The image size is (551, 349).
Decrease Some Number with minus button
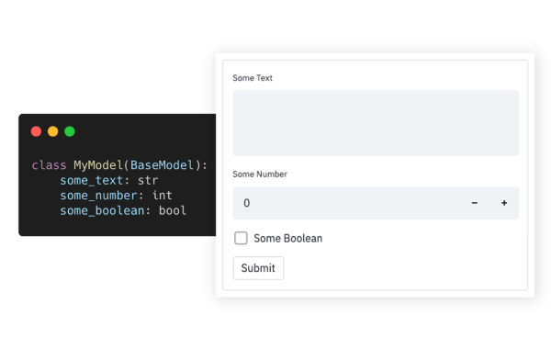point(475,203)
